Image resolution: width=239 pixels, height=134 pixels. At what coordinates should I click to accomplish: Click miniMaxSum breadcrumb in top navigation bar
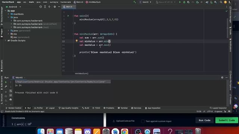(x=93, y=2)
